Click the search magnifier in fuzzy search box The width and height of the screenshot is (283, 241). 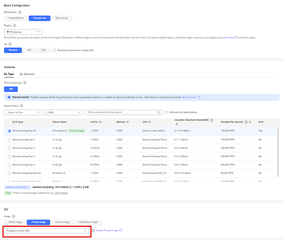(x=158, y=112)
